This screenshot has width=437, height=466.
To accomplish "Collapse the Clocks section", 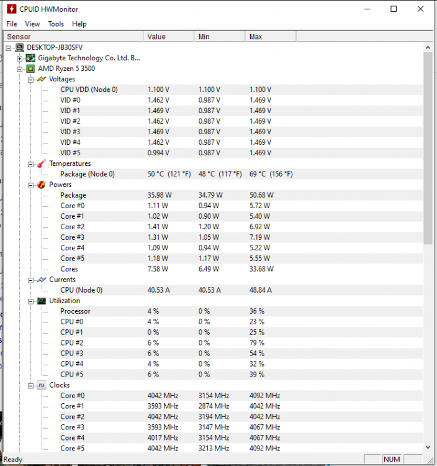I will (x=30, y=386).
